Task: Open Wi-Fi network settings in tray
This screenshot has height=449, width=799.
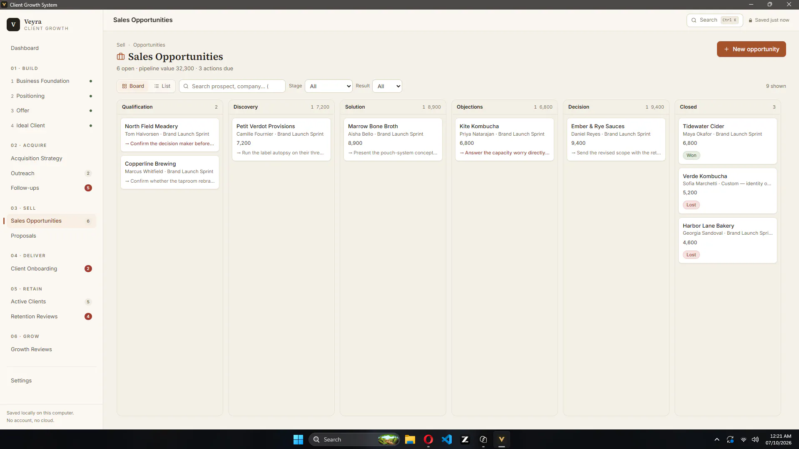Action: pyautogui.click(x=743, y=439)
